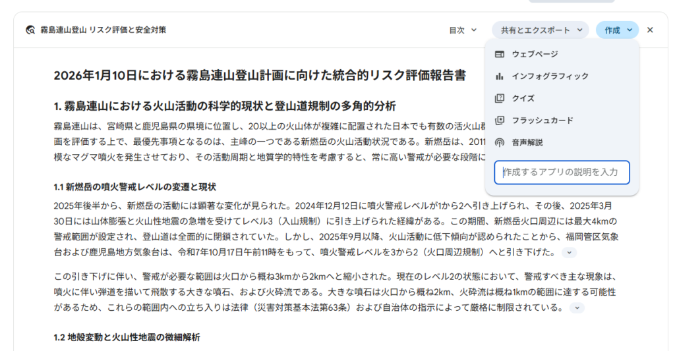The width and height of the screenshot is (675, 351).
Task: Select the ウェブページ menu label
Action: point(535,54)
